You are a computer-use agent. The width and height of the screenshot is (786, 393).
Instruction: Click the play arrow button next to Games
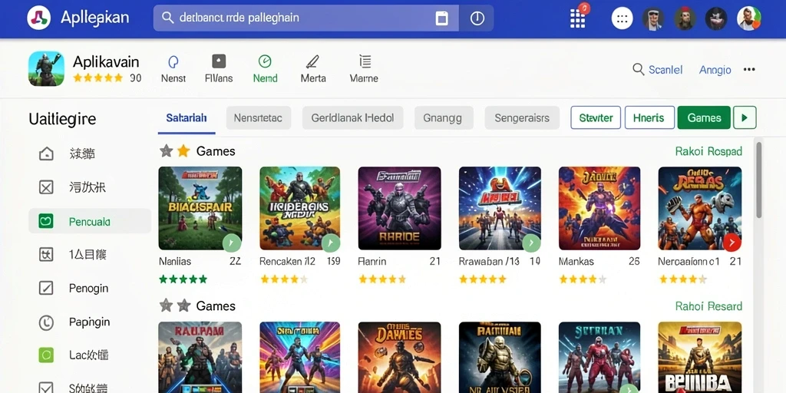pyautogui.click(x=745, y=117)
